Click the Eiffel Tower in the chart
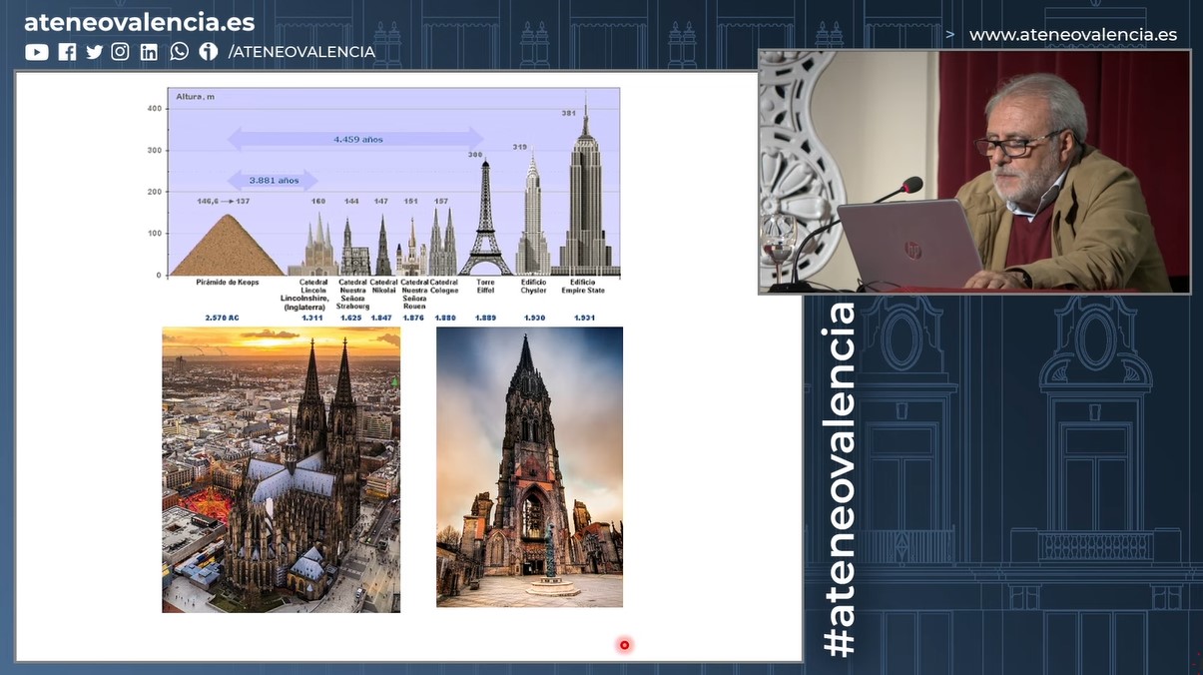 click(485, 220)
